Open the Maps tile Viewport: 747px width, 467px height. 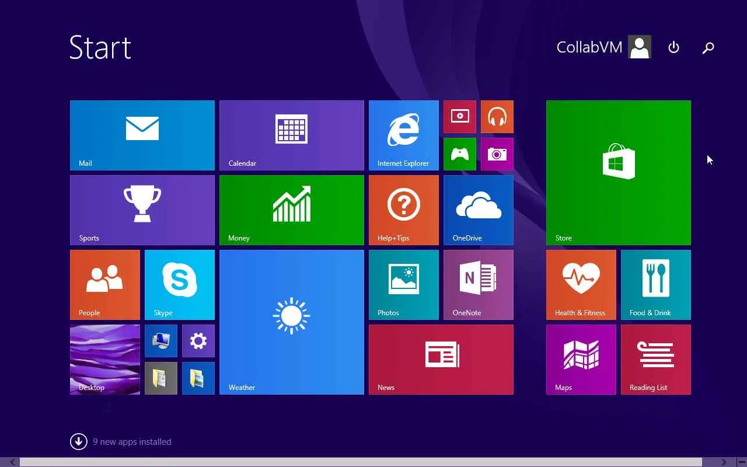point(581,360)
